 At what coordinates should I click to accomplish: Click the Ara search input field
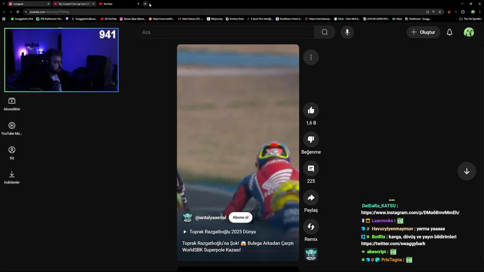pos(225,32)
